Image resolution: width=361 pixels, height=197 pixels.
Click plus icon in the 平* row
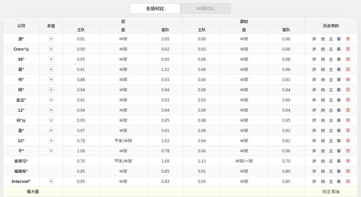(x=51, y=151)
